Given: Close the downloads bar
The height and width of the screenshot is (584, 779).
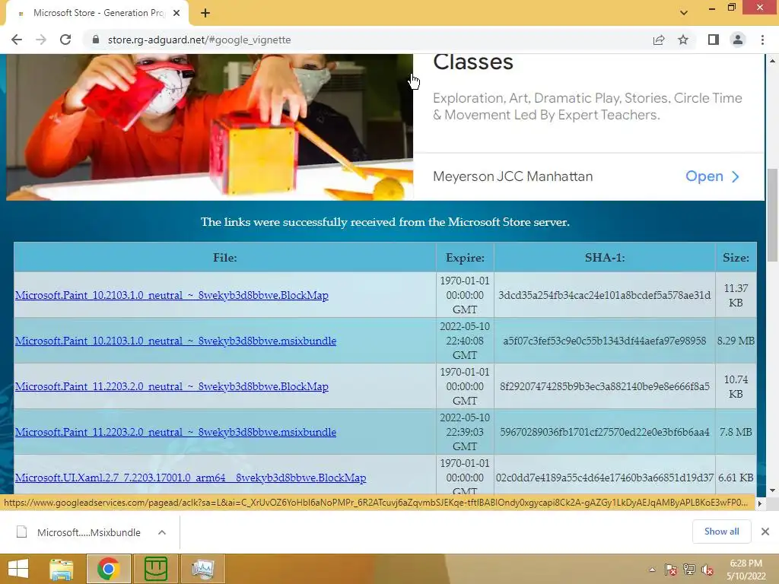Looking at the screenshot, I should coord(765,532).
